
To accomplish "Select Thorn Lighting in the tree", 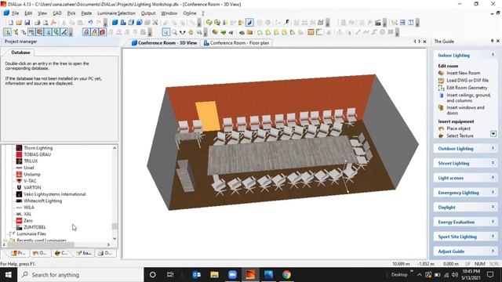I will [x=38, y=148].
